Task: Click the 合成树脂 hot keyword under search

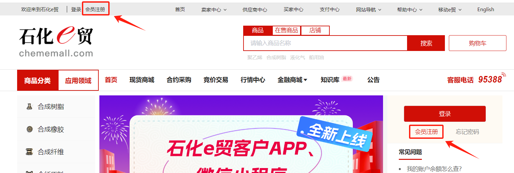Action: (276, 58)
